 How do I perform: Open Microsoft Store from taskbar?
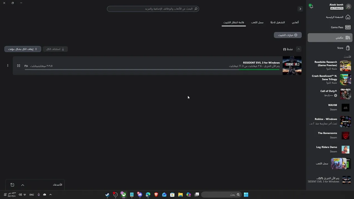click(172, 195)
